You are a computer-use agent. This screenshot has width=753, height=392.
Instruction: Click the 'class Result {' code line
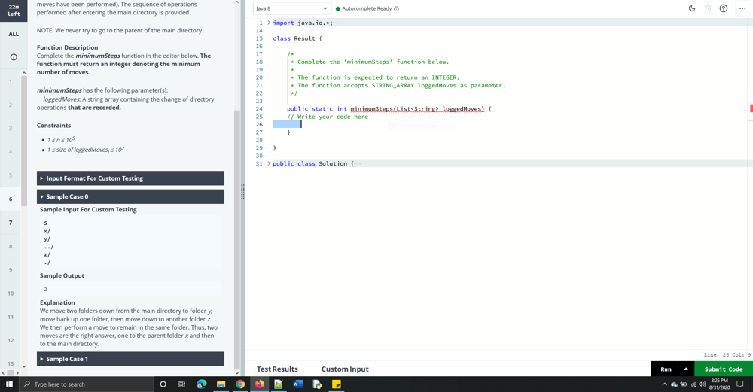[297, 38]
